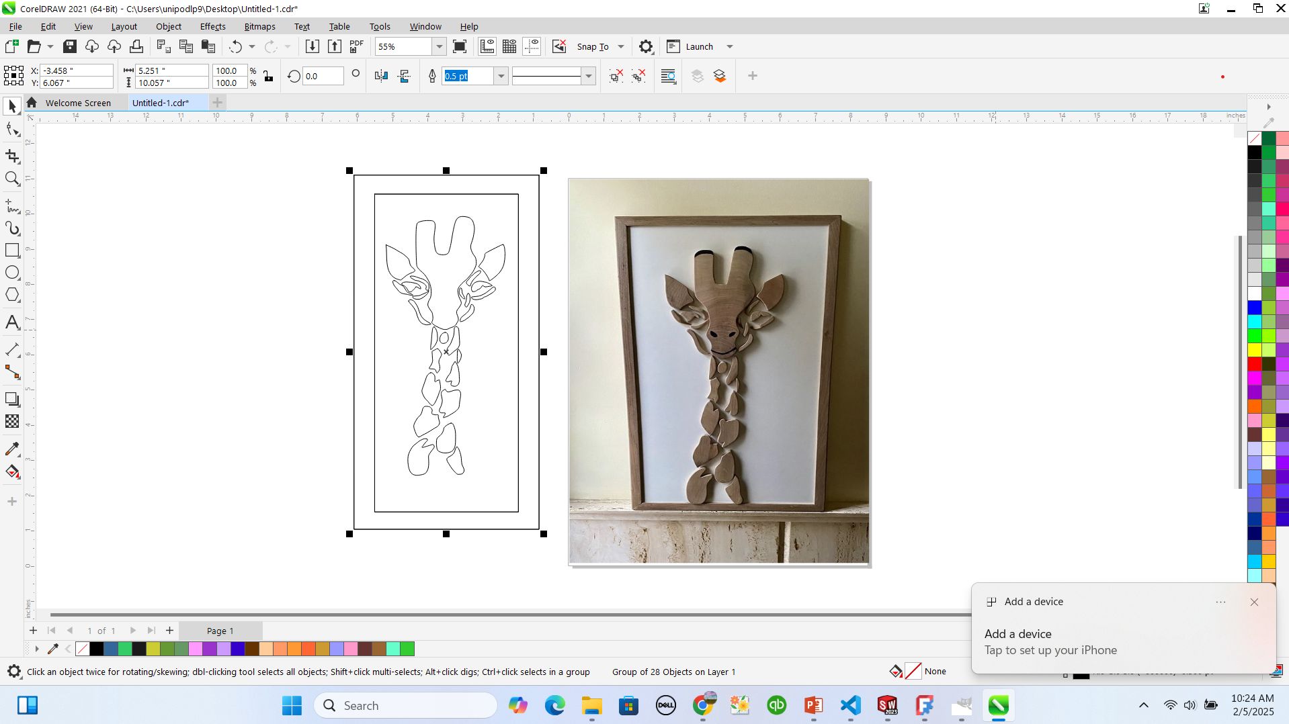Select the Pick tool

(x=12, y=106)
